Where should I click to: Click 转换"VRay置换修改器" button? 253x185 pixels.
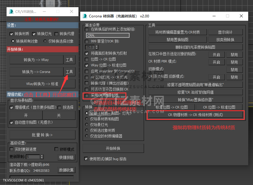pos(196,100)
